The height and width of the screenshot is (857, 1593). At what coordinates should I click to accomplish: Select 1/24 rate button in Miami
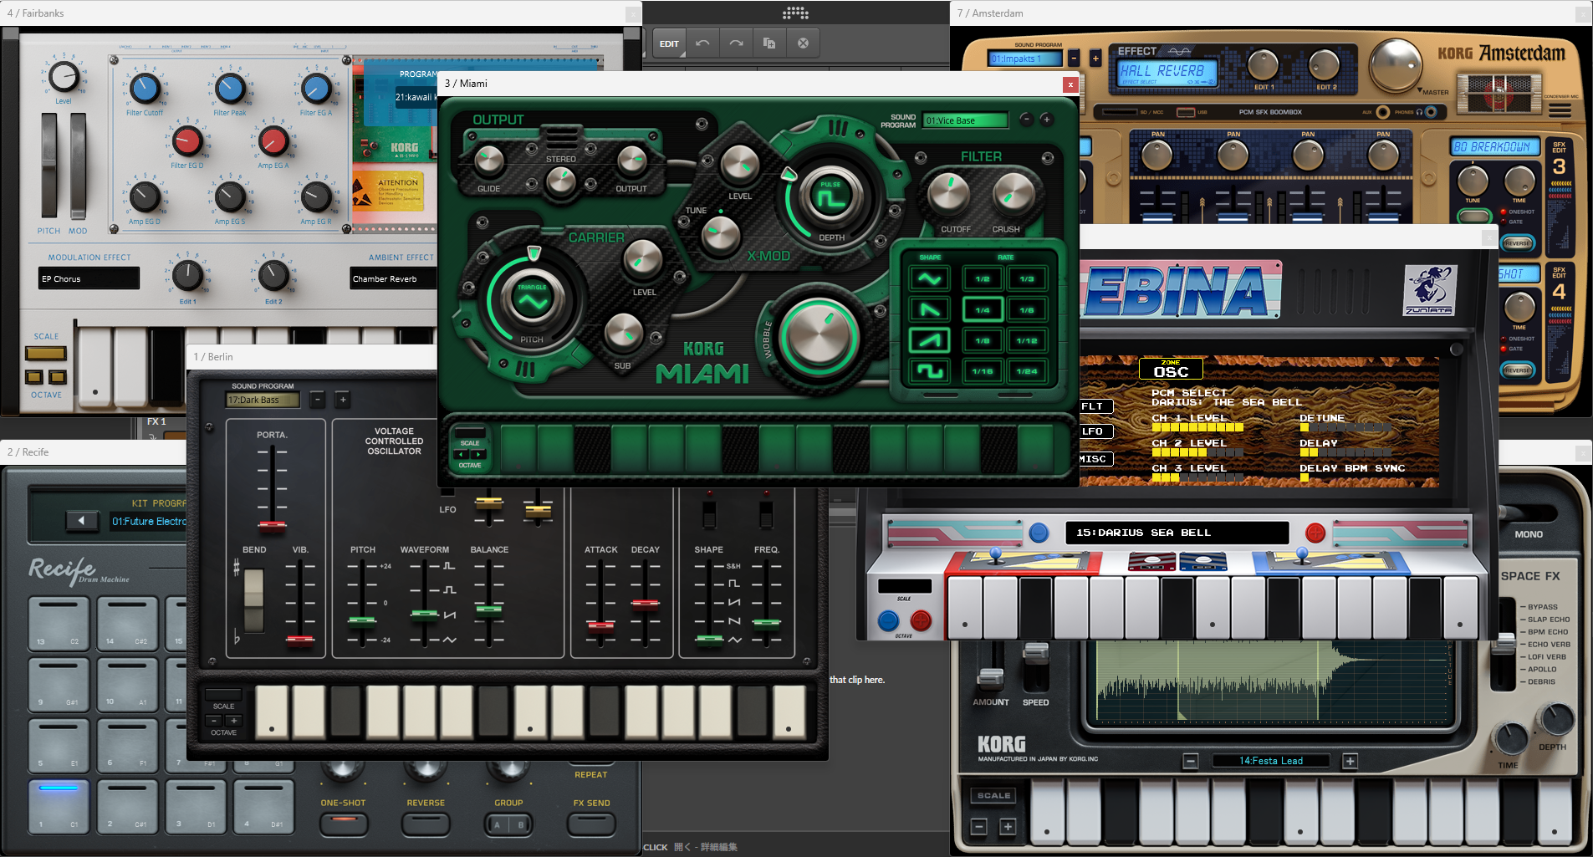[x=1027, y=370]
